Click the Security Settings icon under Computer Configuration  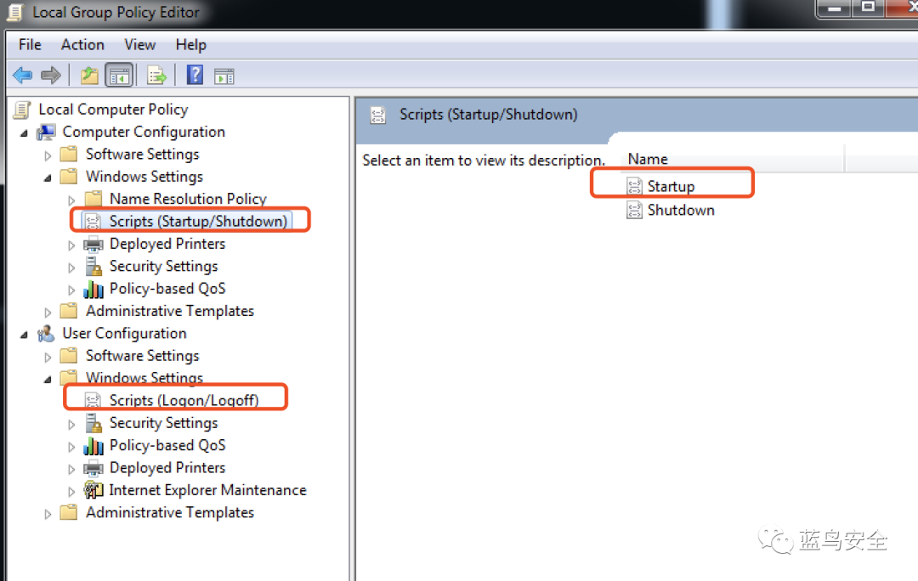[x=93, y=266]
